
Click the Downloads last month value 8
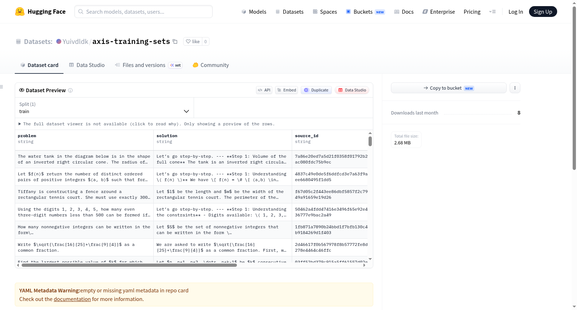519,113
